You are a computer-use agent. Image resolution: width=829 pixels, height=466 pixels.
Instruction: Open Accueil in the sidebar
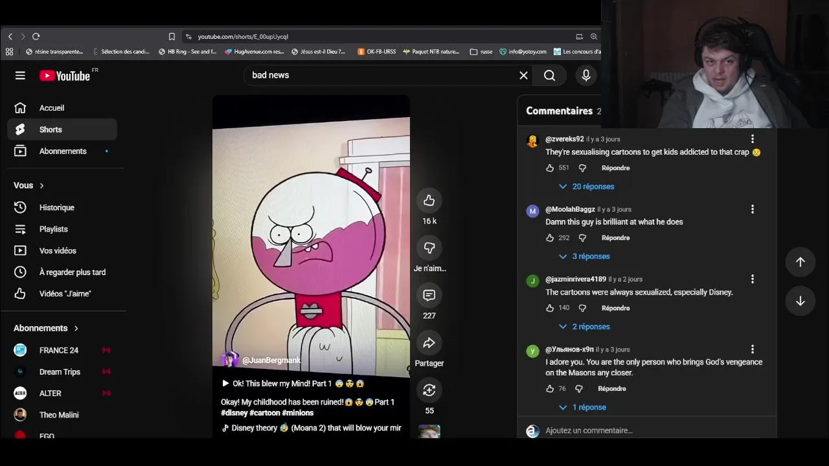coord(62,108)
